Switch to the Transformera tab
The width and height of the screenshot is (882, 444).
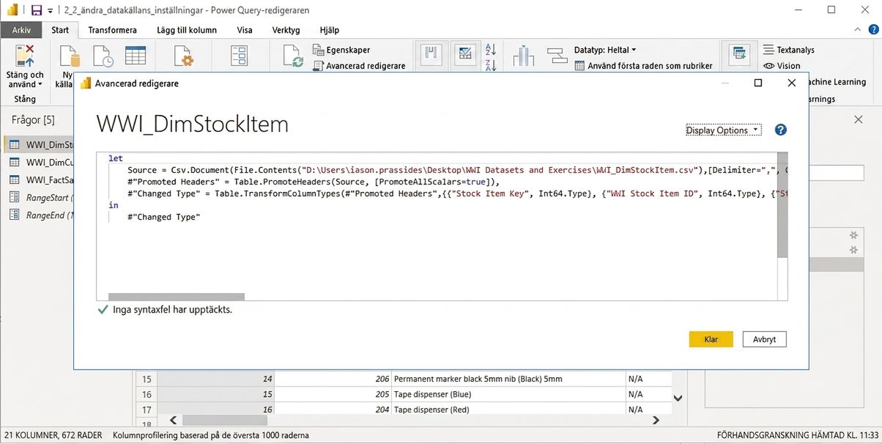point(112,30)
